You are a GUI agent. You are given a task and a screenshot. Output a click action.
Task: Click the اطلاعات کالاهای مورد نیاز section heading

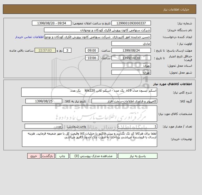point(173,84)
